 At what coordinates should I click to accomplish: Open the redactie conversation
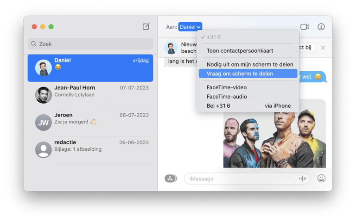[90, 150]
